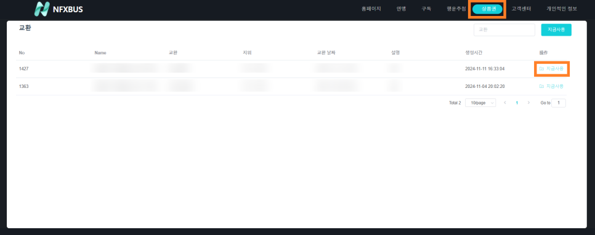Click the next page arrow
595x235 pixels.
[528, 103]
